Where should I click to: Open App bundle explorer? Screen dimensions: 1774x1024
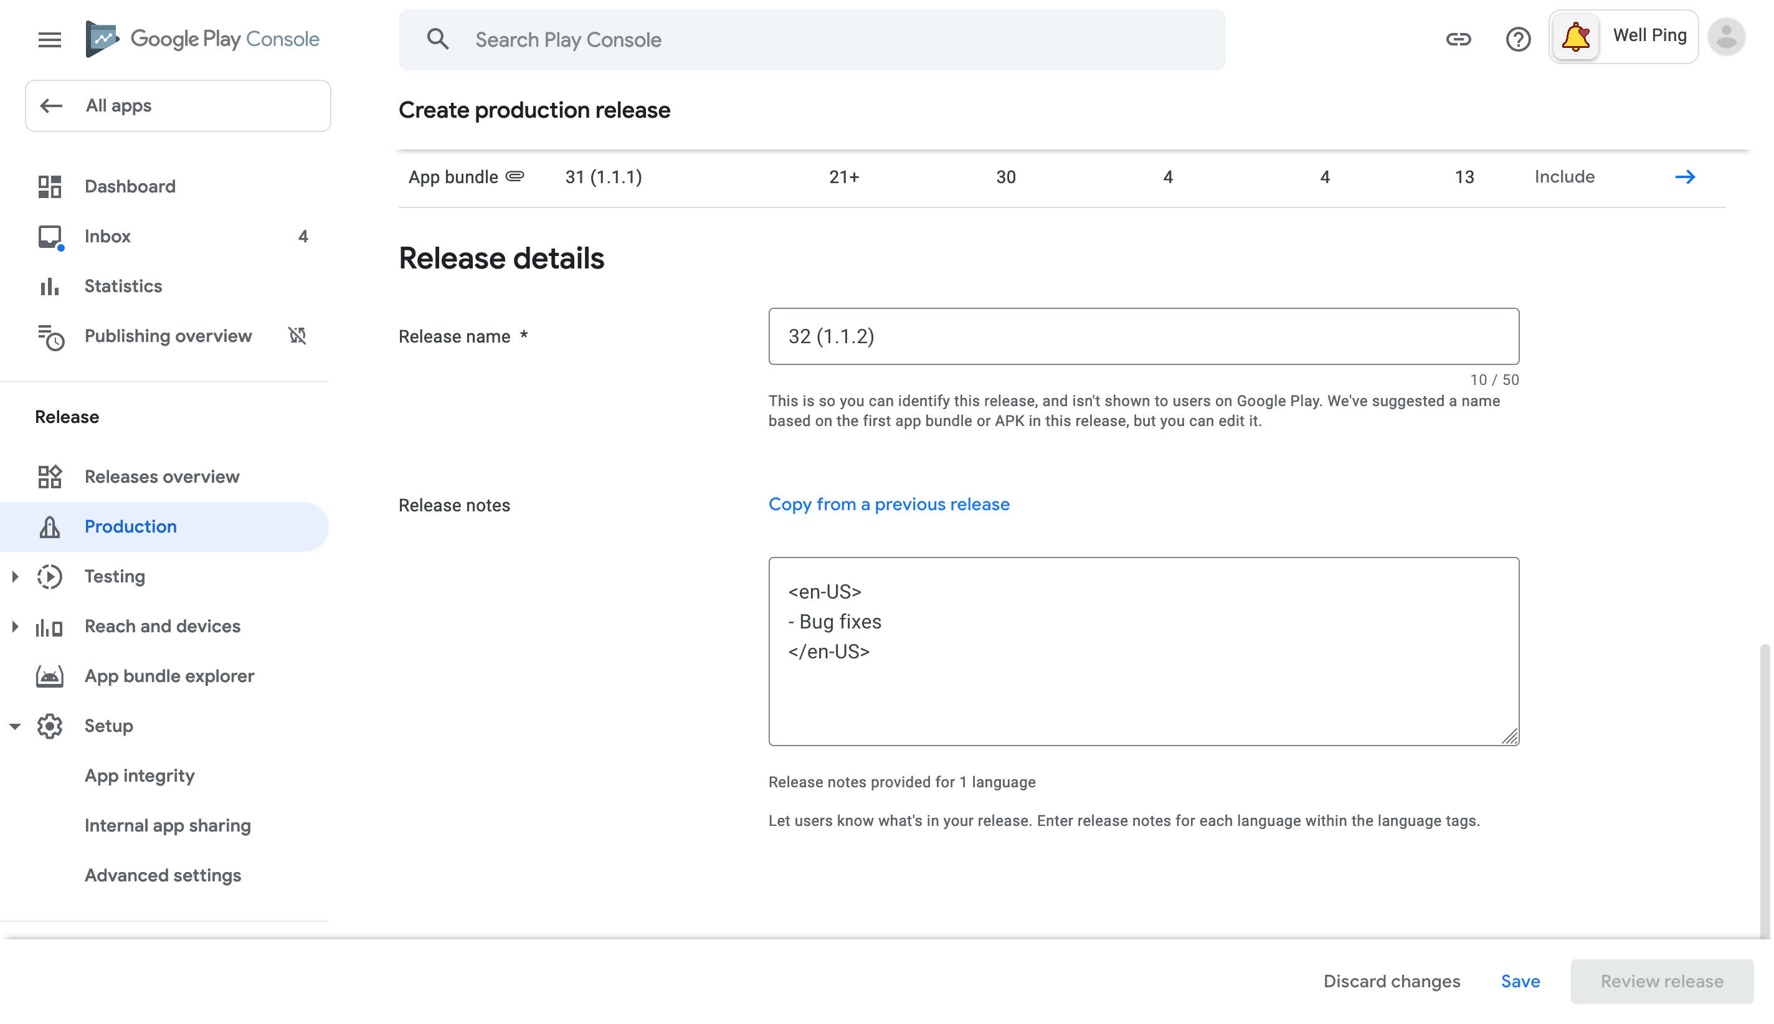coord(169,675)
